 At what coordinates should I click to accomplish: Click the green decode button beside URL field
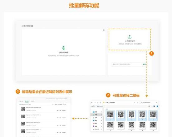click(x=144, y=64)
